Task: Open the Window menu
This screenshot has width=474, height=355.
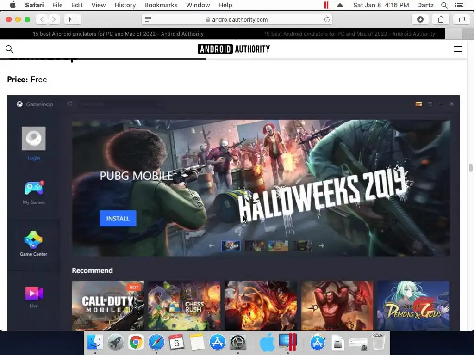Action: pyautogui.click(x=198, y=5)
